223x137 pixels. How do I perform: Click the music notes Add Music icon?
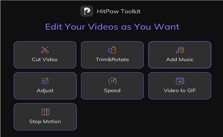pos(180,50)
